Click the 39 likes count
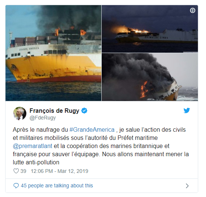206x197 pixels. point(23,171)
